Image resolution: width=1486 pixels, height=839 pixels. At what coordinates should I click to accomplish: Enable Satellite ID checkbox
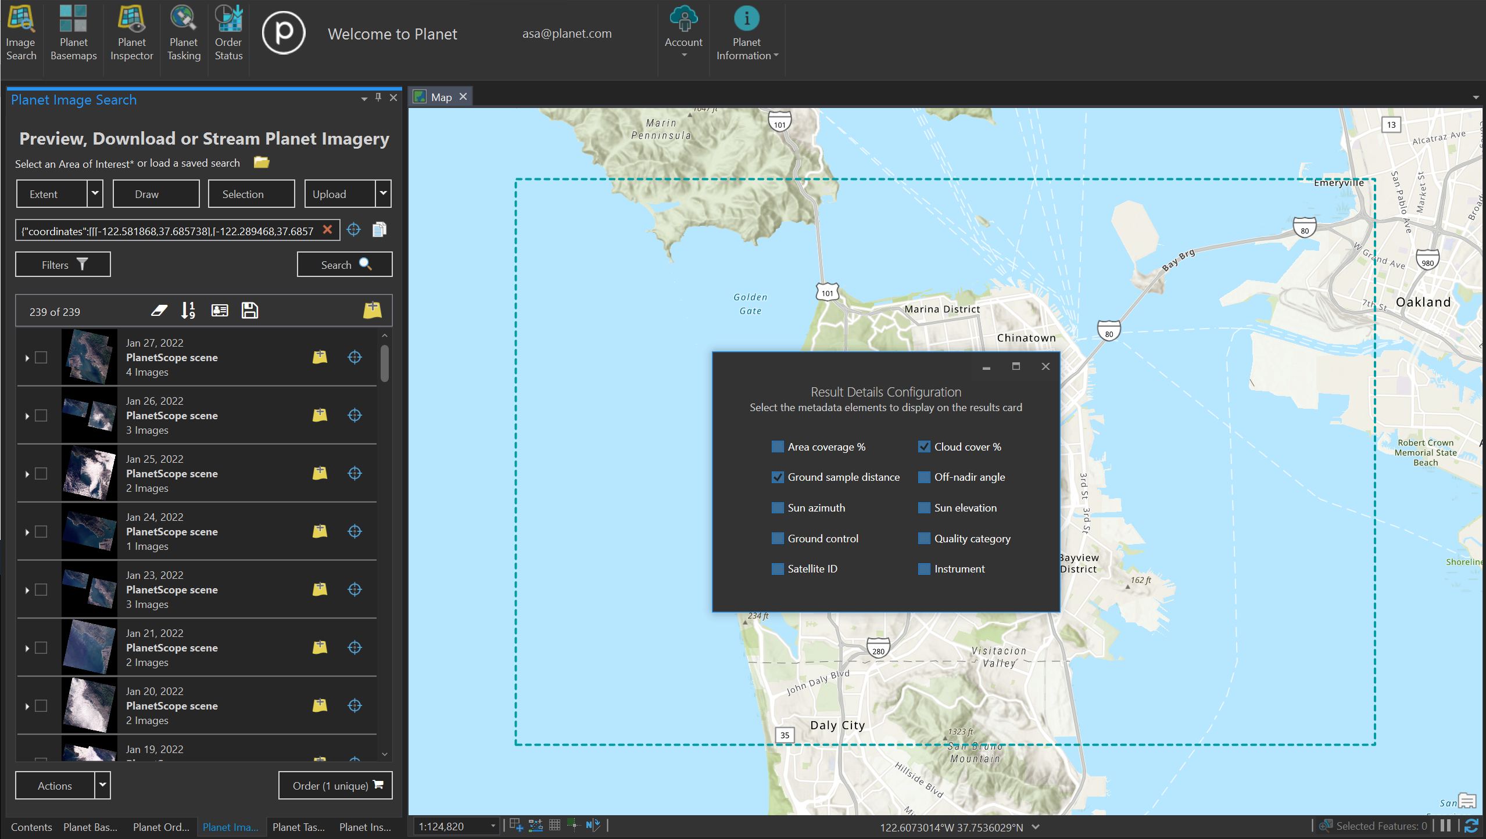pyautogui.click(x=778, y=568)
